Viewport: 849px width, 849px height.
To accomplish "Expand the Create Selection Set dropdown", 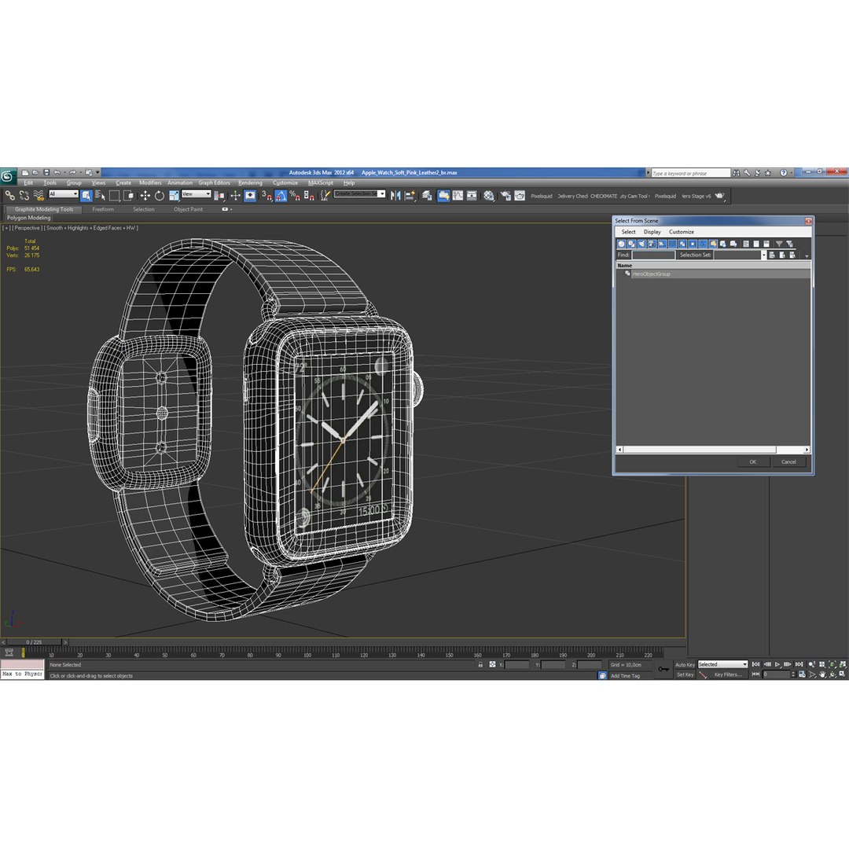I will pos(382,194).
